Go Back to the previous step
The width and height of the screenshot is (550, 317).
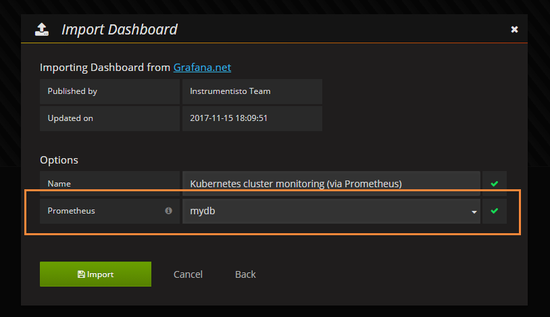coord(245,274)
